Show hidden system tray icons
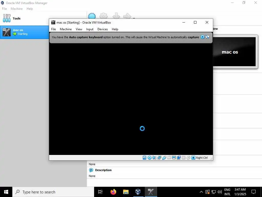 tap(201, 192)
